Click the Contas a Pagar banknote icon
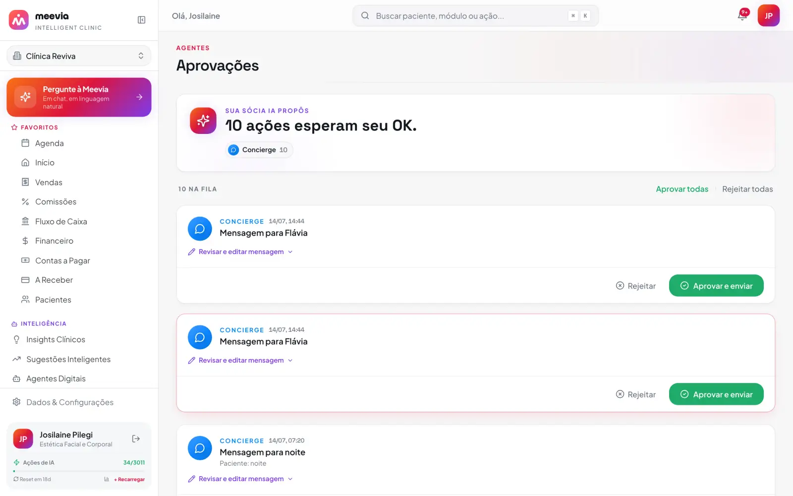This screenshot has height=496, width=793. (x=25, y=260)
